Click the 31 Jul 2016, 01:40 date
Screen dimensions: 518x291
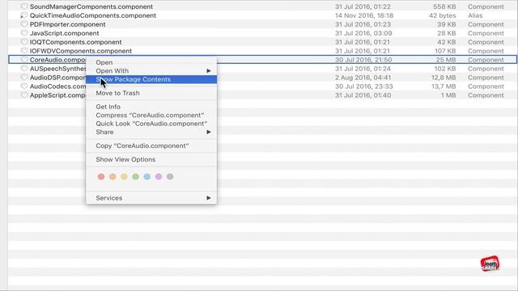point(363,95)
